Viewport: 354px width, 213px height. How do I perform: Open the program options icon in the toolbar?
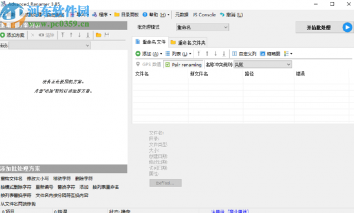click(94, 15)
